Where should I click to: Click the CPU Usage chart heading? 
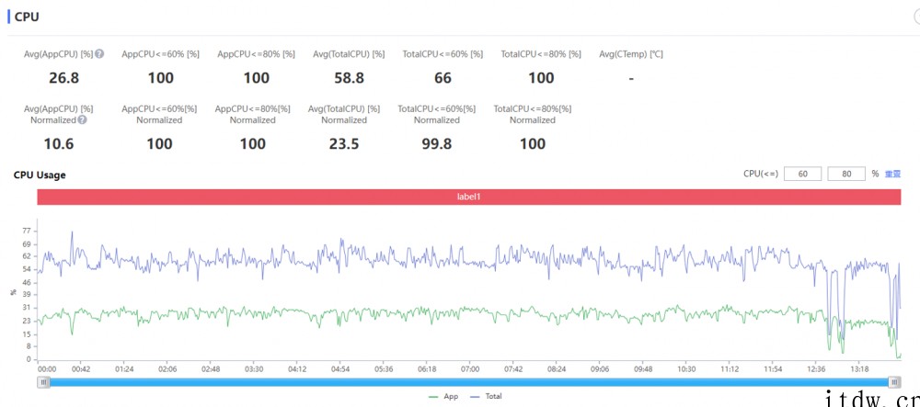click(x=40, y=175)
